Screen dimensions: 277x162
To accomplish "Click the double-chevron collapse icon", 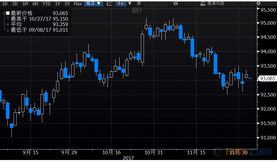I will tap(175, 3).
